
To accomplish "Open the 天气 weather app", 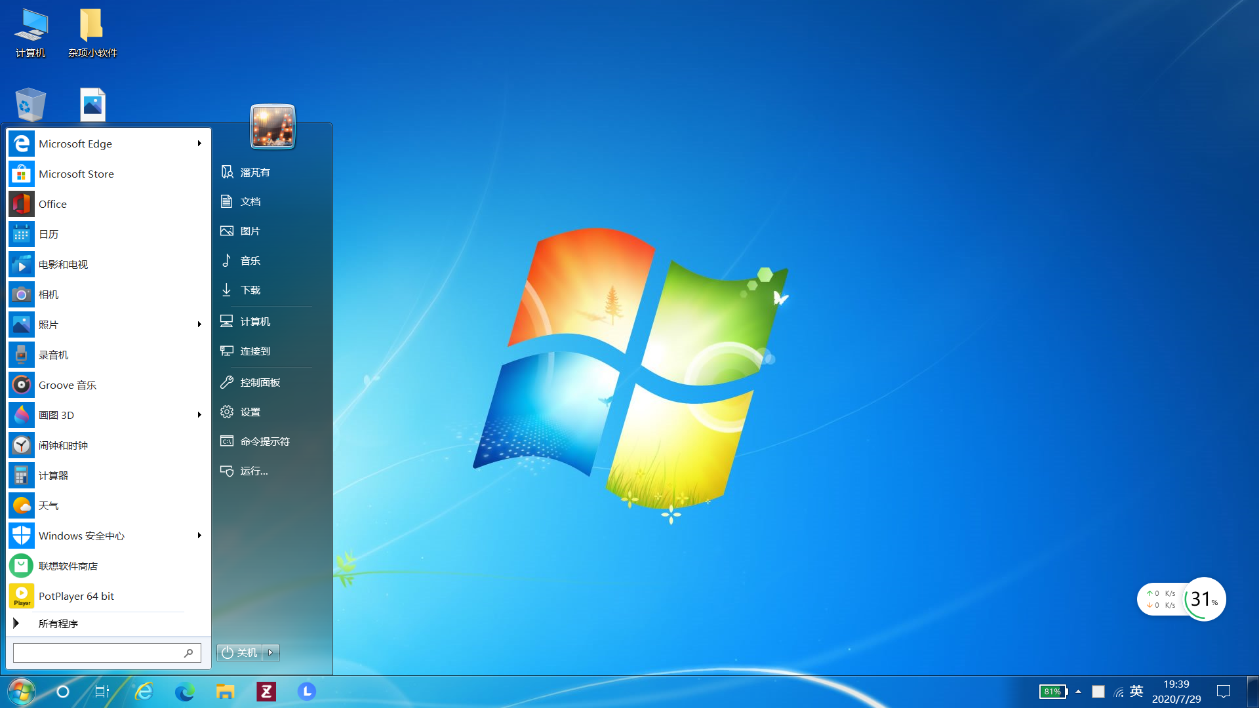I will 108,505.
